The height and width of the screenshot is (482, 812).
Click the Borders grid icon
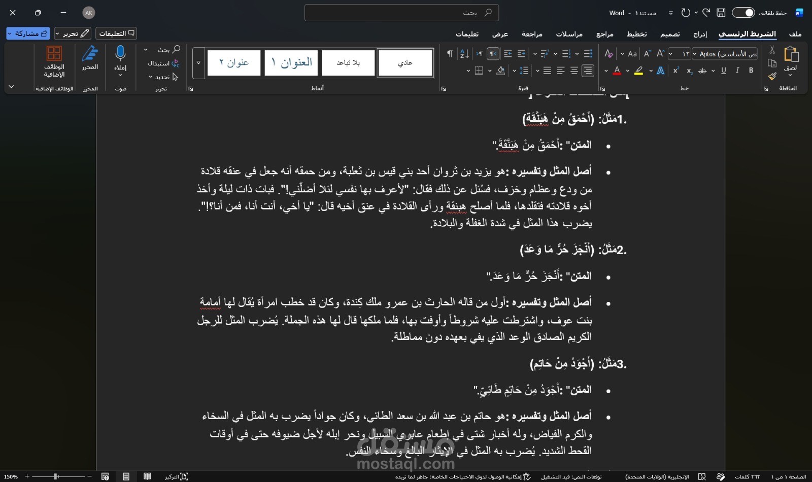click(479, 71)
